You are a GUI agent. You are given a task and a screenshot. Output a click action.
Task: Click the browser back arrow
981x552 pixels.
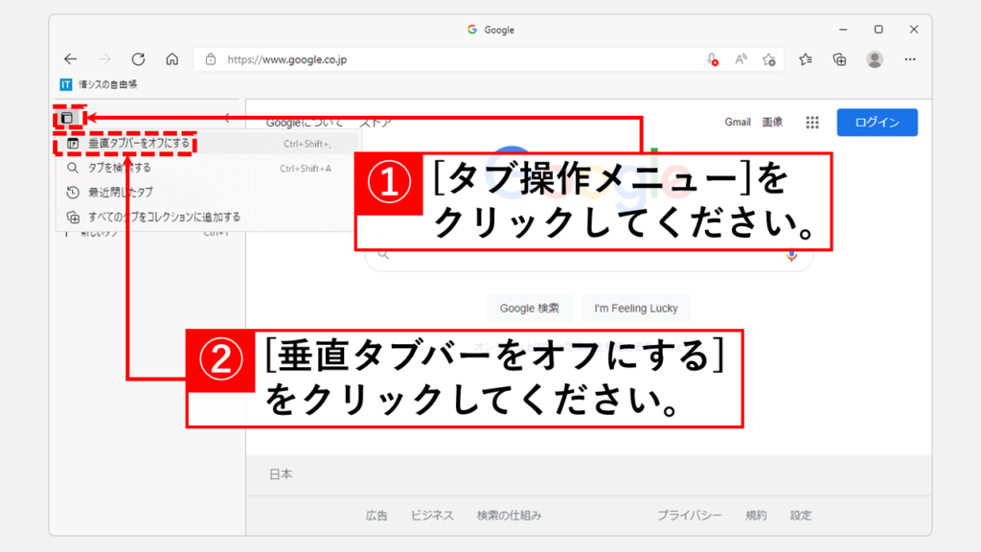(x=70, y=58)
